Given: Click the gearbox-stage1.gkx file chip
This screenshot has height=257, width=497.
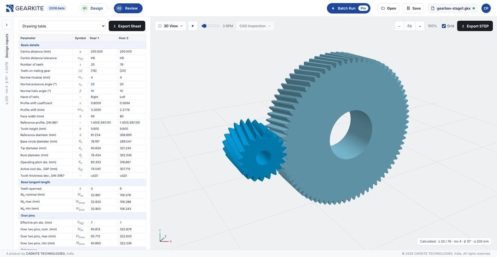Looking at the screenshot, I should 453,8.
